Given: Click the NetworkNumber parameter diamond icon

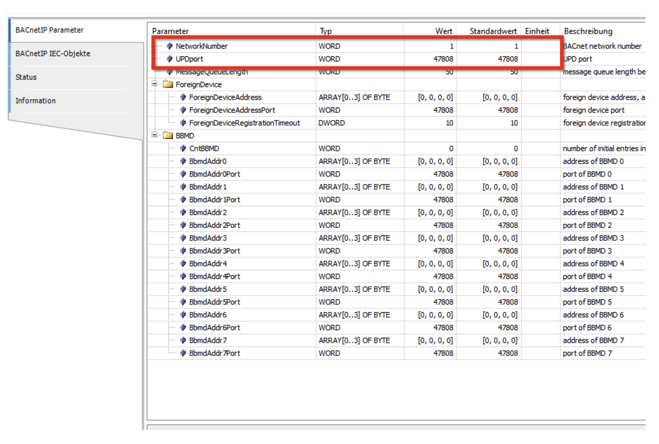Looking at the screenshot, I should tap(170, 46).
